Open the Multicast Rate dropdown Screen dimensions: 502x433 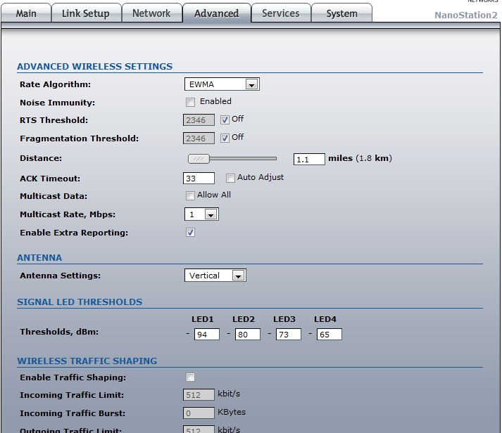pos(201,214)
